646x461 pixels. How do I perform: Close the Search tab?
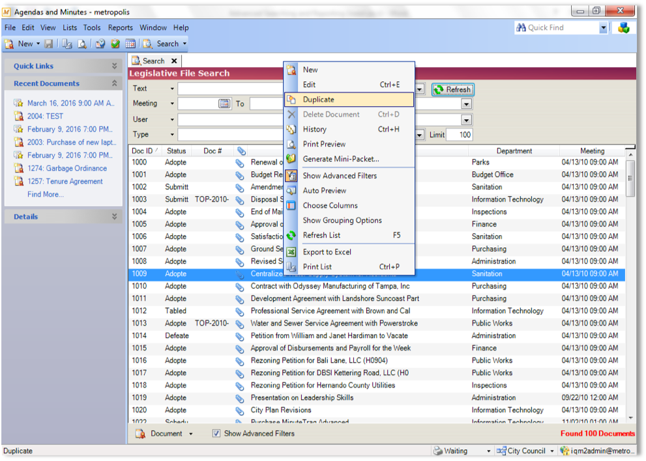pyautogui.click(x=174, y=61)
